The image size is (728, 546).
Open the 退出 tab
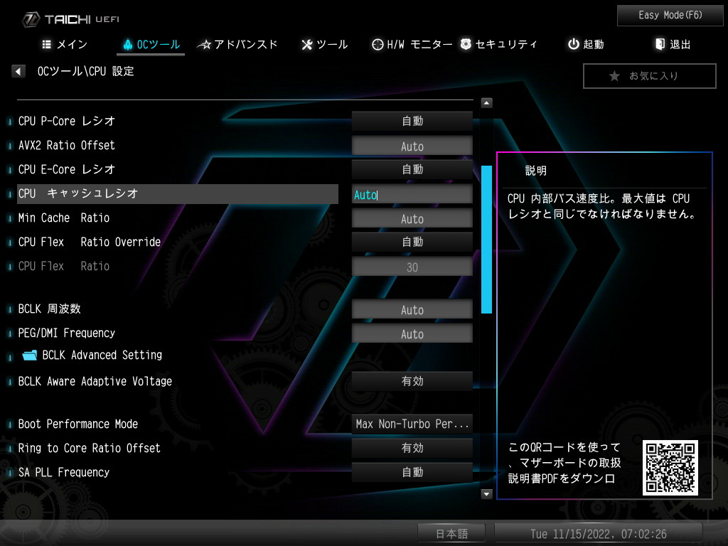click(x=673, y=44)
